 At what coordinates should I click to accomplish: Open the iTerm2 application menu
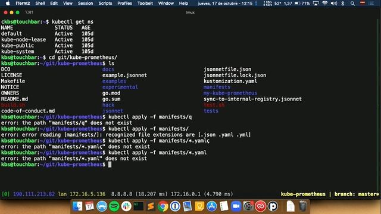(23, 4)
